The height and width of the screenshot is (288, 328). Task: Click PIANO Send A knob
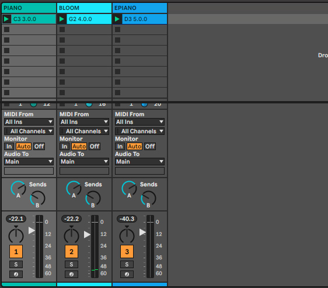pyautogui.click(x=19, y=189)
